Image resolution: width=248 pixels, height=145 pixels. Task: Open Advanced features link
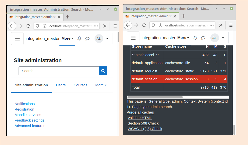pos(30,126)
